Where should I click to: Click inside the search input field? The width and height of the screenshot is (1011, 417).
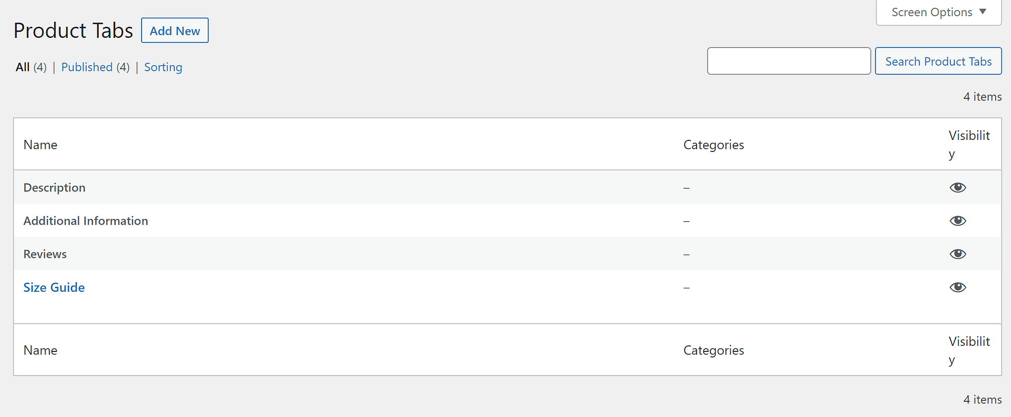(x=789, y=61)
